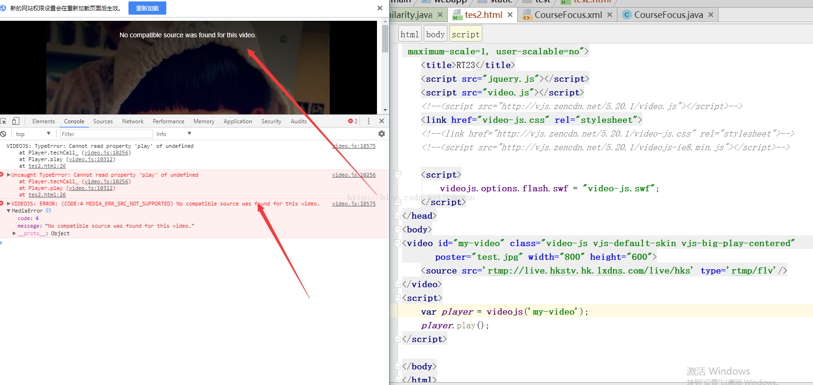Viewport: 813px width, 385px height.
Task: Open DevTools three-dot customize menu
Action: tap(368, 121)
